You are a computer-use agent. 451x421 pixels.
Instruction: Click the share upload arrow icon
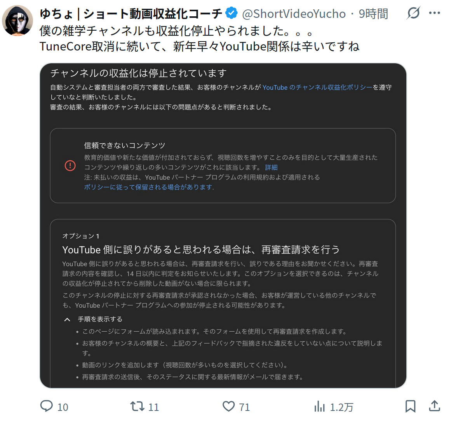tap(434, 406)
